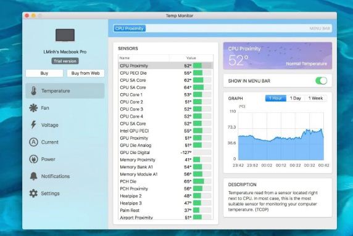Viewport: 353px width, 236px height.
Task: Click the LMinh's Macbook Pro name
Action: click(x=65, y=52)
